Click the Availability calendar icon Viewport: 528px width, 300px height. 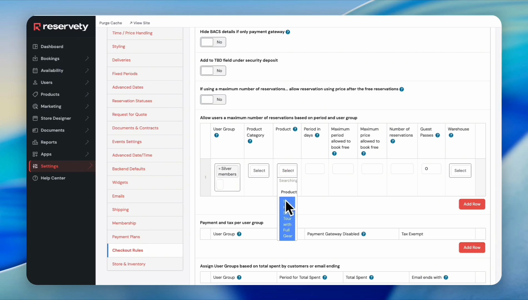coord(35,71)
